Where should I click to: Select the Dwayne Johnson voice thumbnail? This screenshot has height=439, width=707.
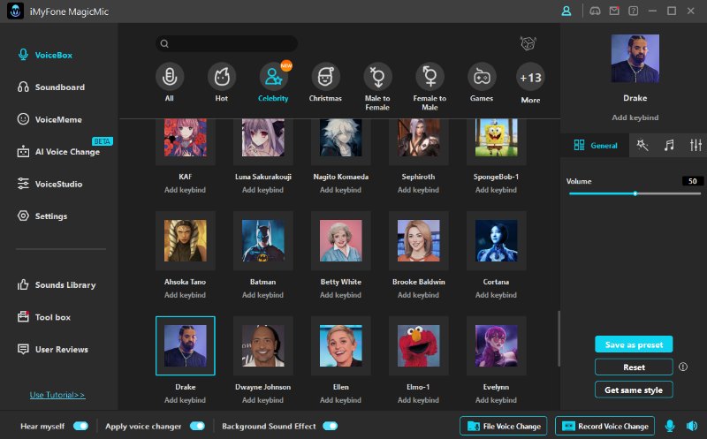[x=262, y=345]
